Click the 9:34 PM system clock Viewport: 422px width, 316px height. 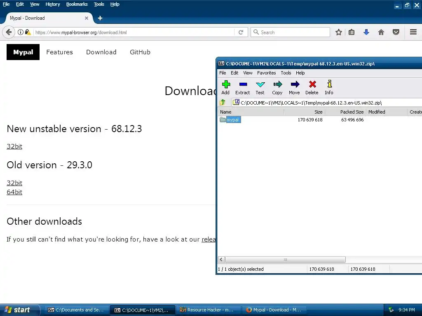tap(407, 310)
